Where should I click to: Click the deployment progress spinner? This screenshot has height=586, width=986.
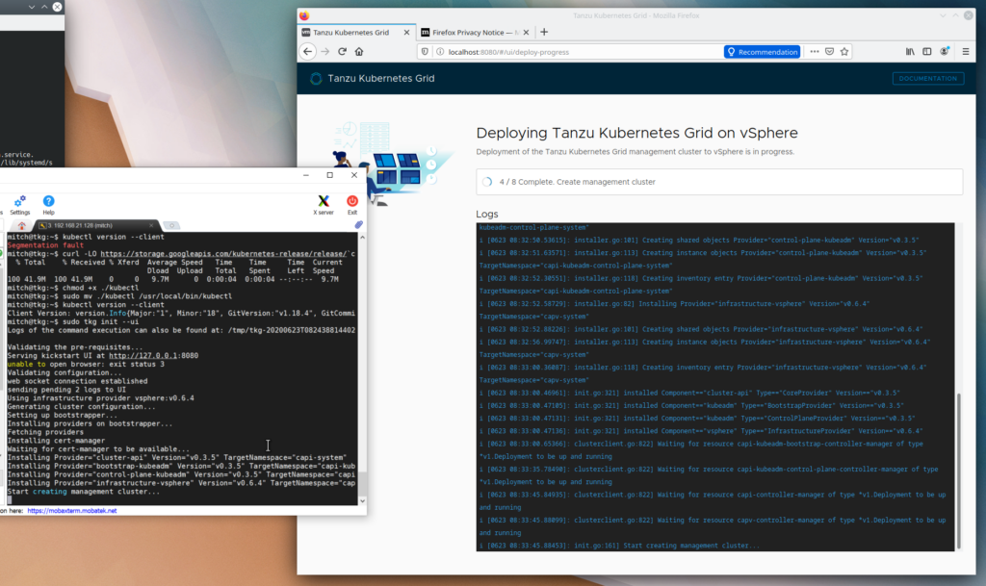[487, 182]
